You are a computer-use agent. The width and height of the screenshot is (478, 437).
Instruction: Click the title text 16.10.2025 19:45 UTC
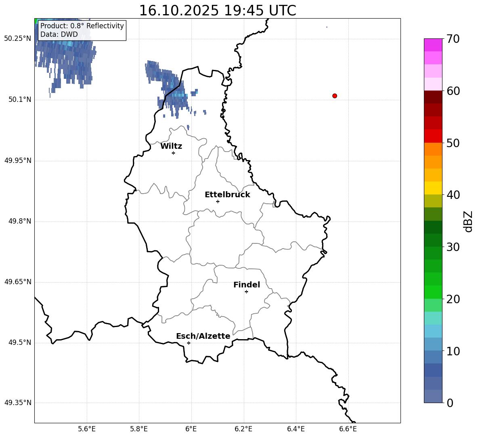218,11
